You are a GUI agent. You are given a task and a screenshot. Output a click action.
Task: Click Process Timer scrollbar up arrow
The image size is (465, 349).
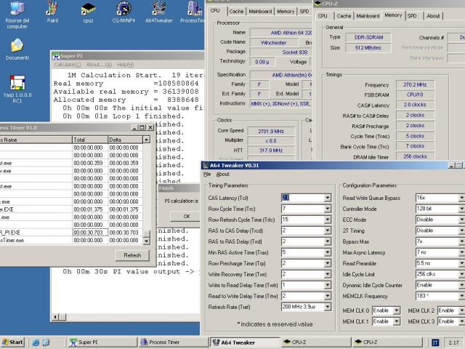pos(146,140)
